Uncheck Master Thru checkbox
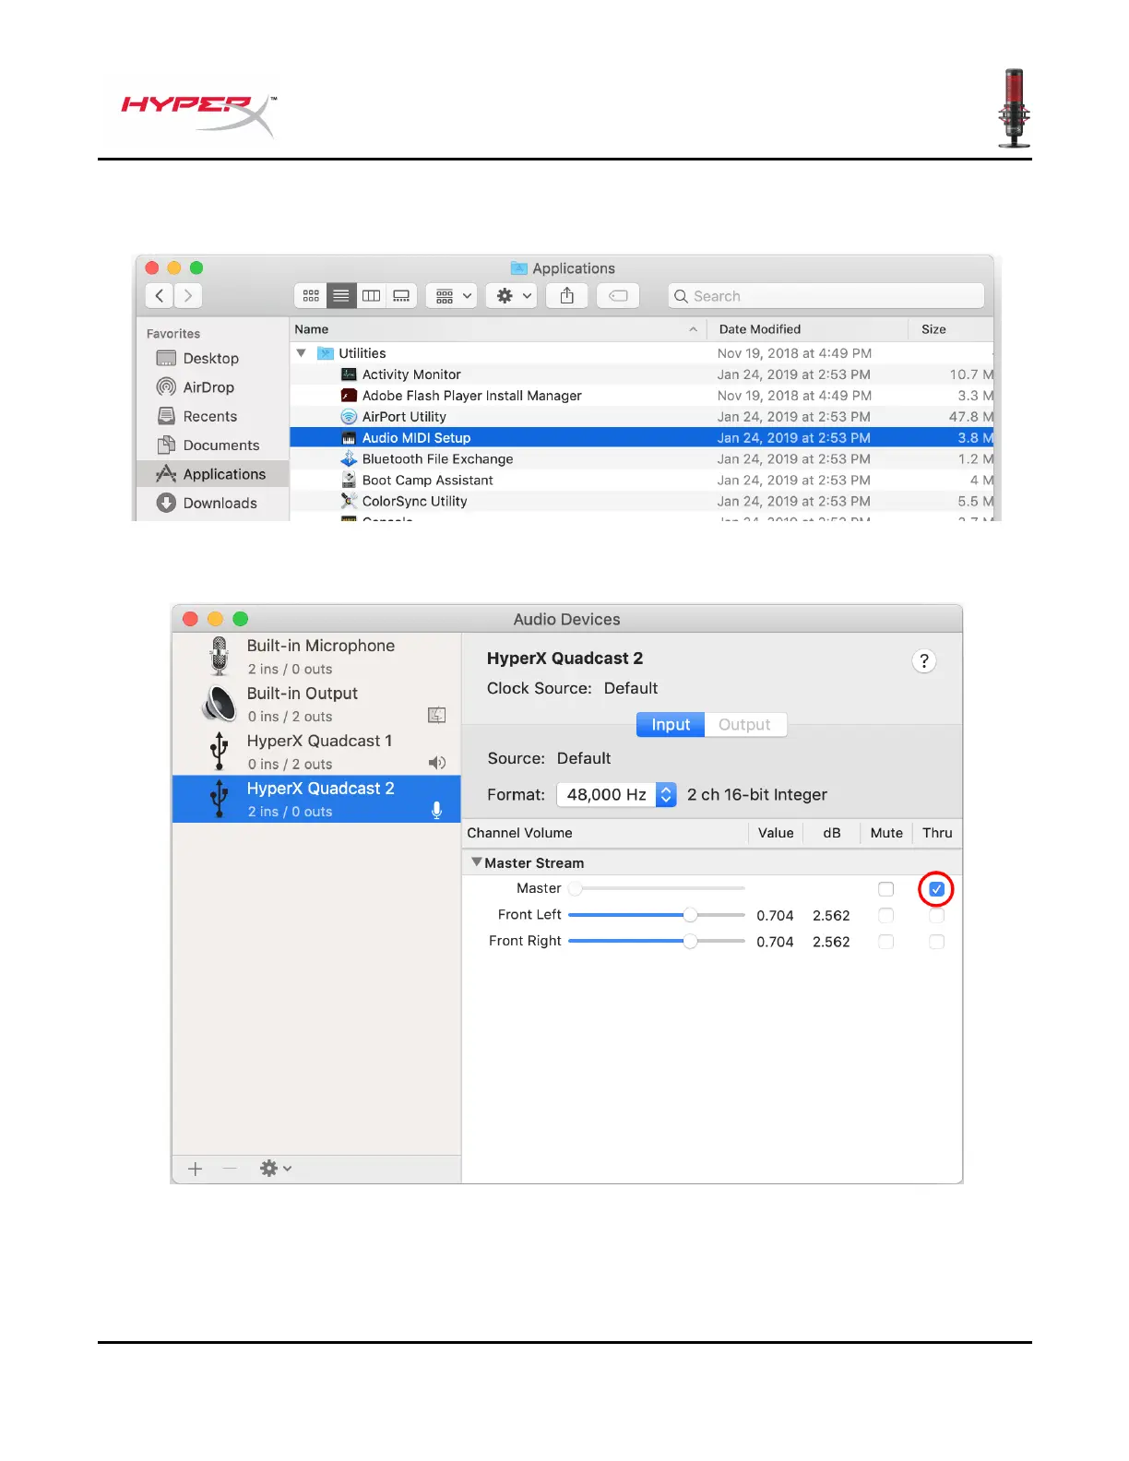Image resolution: width=1129 pixels, height=1461 pixels. 937,889
